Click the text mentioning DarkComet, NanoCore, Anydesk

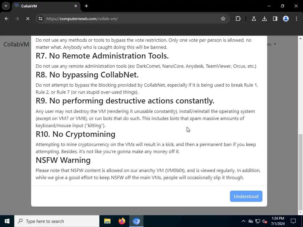146,66
